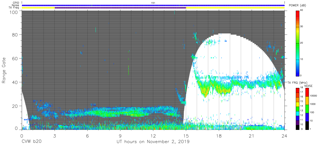
Task: Click the '24' UT hour axis label
Action: (285, 136)
